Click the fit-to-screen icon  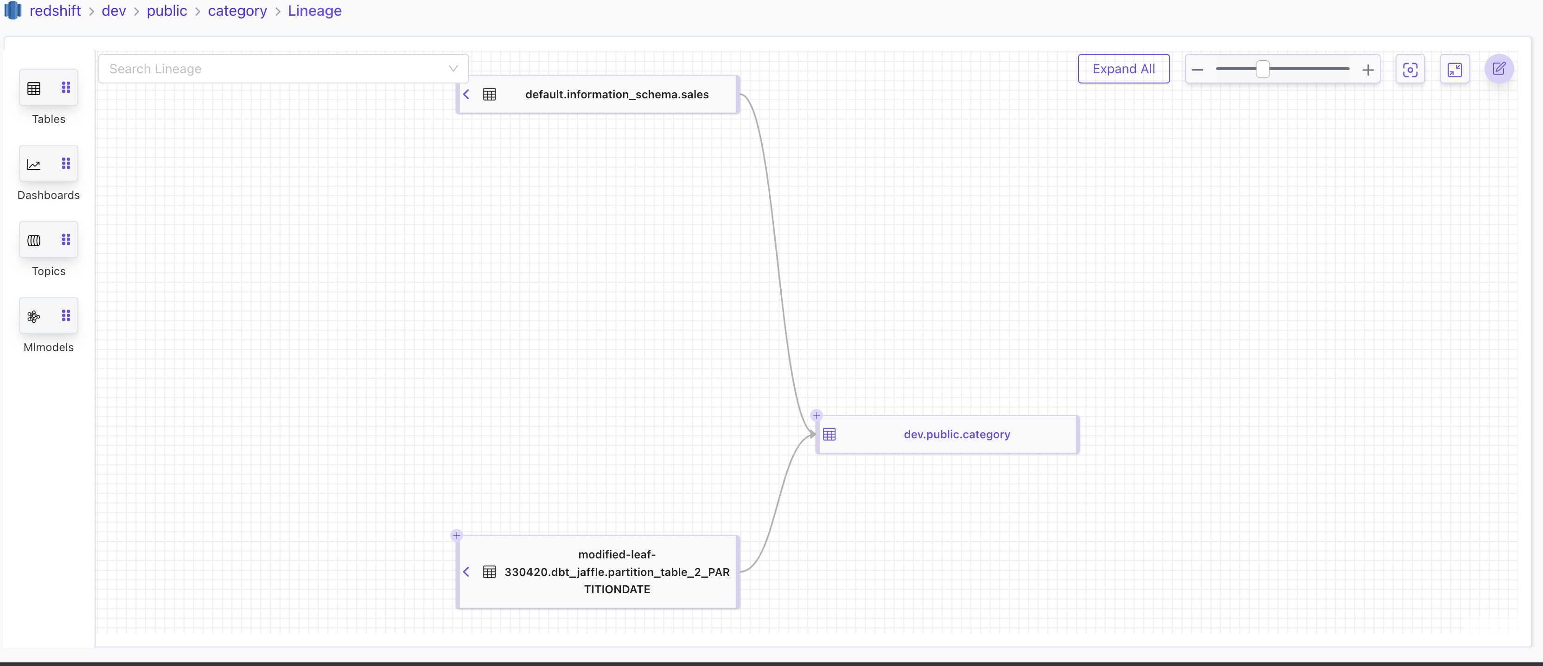click(1455, 69)
